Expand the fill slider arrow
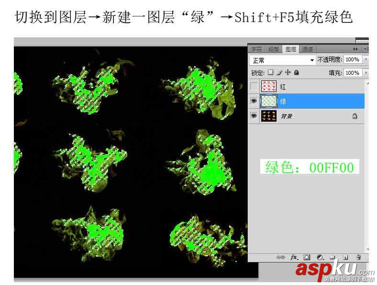 pyautogui.click(x=366, y=73)
